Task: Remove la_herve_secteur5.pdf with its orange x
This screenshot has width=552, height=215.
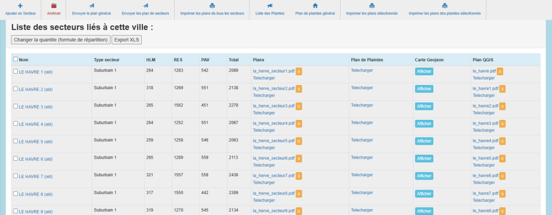Action: (299, 141)
